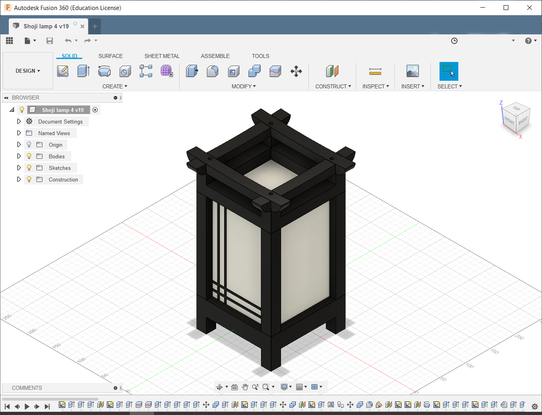The height and width of the screenshot is (415, 542).
Task: Select the Fillet tool
Action: [213, 71]
